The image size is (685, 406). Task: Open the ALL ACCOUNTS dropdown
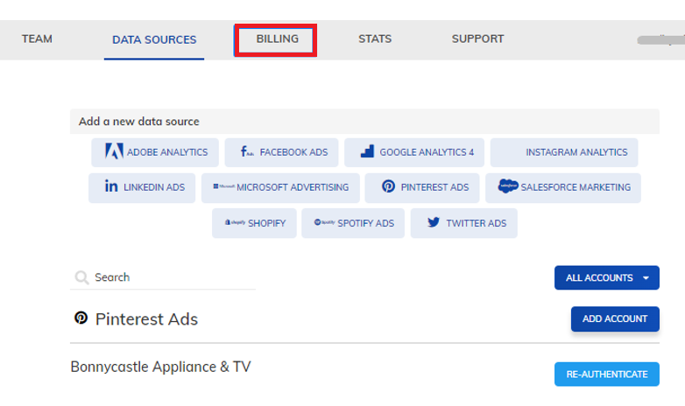tap(607, 277)
